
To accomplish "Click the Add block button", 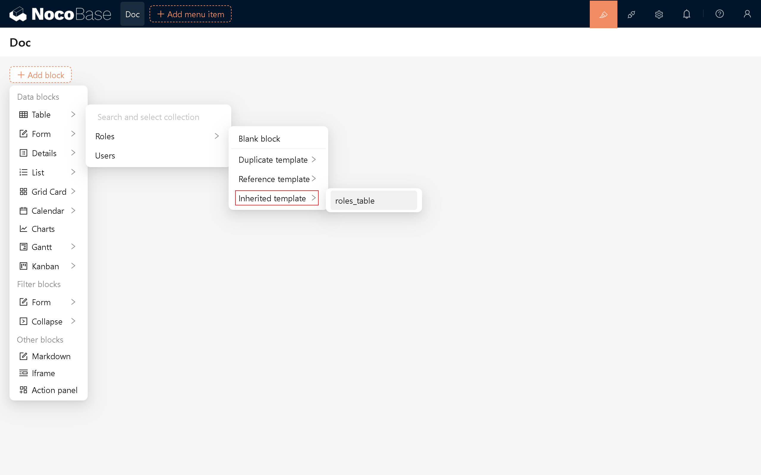I will (40, 75).
